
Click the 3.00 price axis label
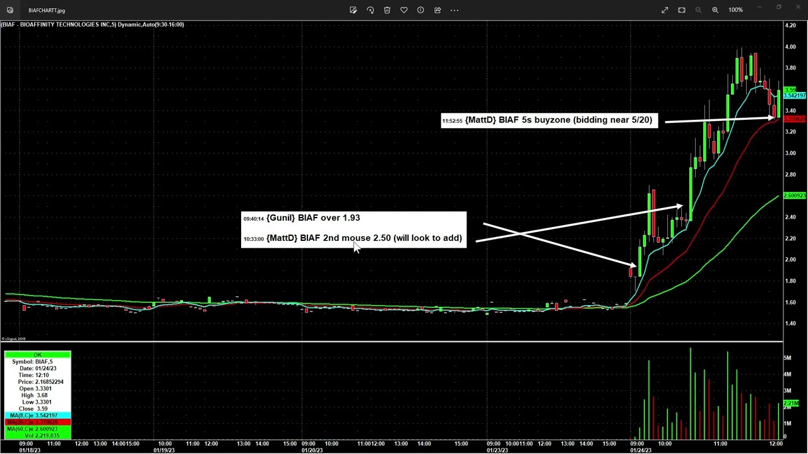(790, 153)
